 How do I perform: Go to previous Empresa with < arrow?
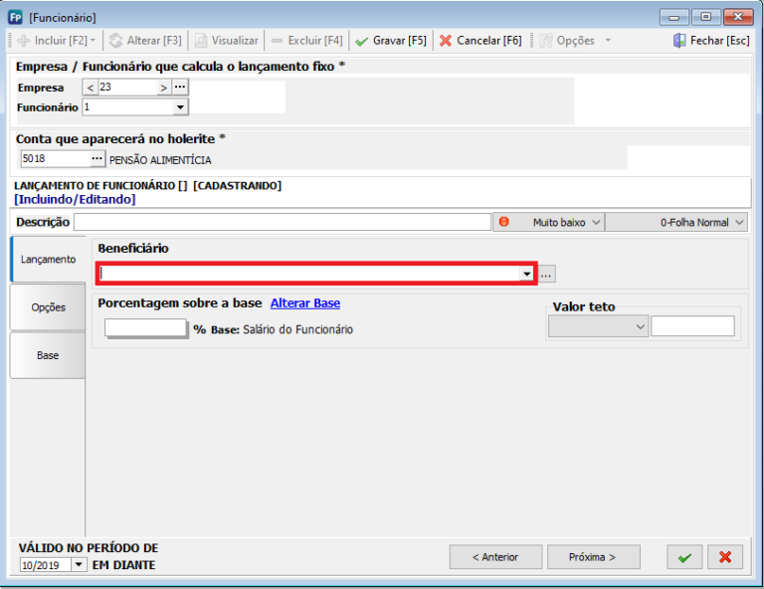coord(91,88)
